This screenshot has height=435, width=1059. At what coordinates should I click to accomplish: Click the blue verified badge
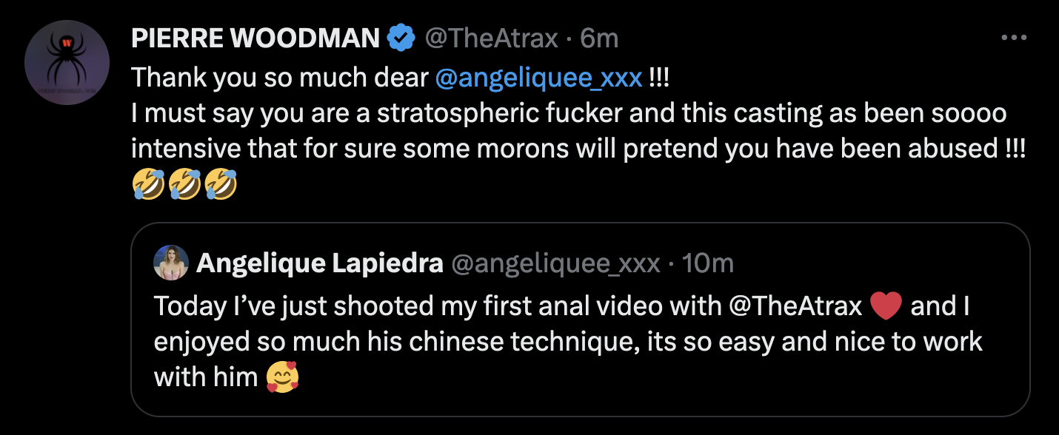402,38
